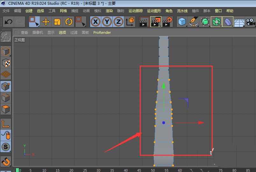The width and height of the screenshot is (256, 172).
Task: Toggle Tweak mode mouse icon
Action: 6,135
